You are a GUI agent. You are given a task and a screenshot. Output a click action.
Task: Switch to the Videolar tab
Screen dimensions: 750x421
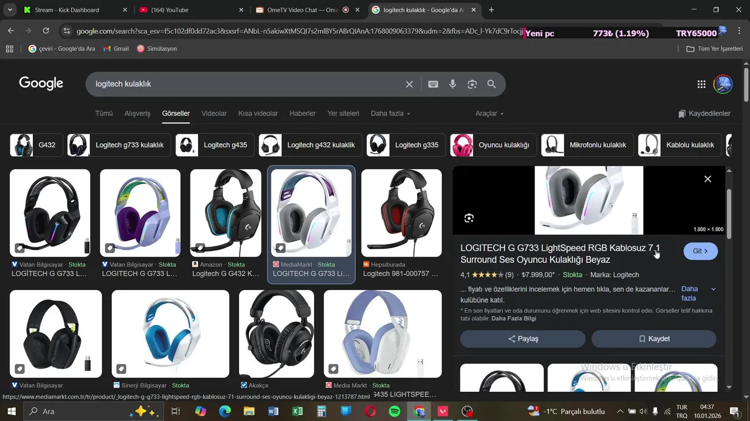pos(214,113)
